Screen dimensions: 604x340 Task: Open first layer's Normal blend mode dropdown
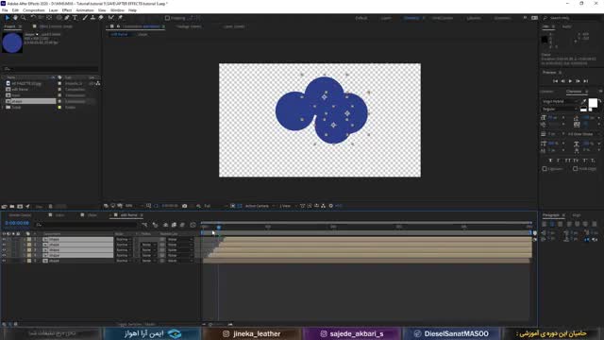tap(124, 239)
